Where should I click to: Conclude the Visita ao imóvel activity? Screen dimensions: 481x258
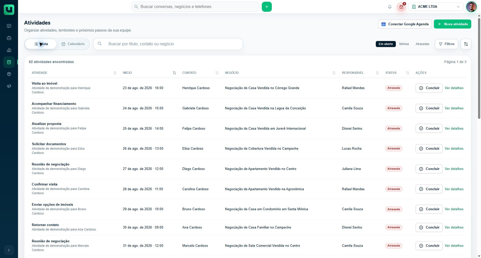point(429,88)
